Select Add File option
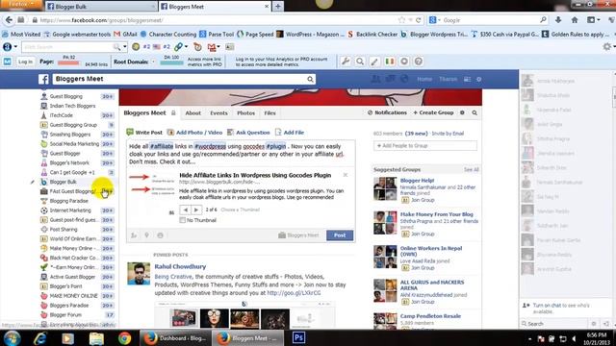The height and width of the screenshot is (346, 616). tap(290, 133)
